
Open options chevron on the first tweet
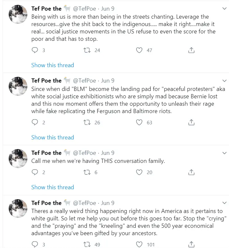[225, 8]
